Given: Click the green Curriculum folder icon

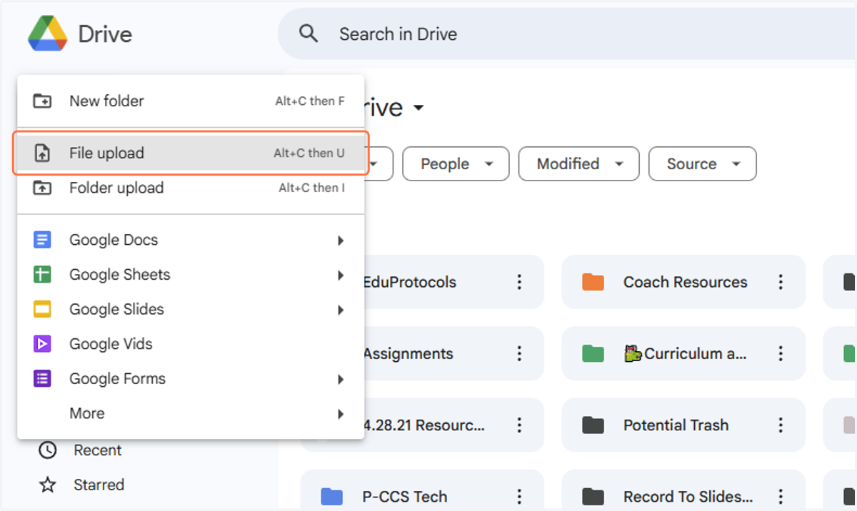Looking at the screenshot, I should coord(593,353).
